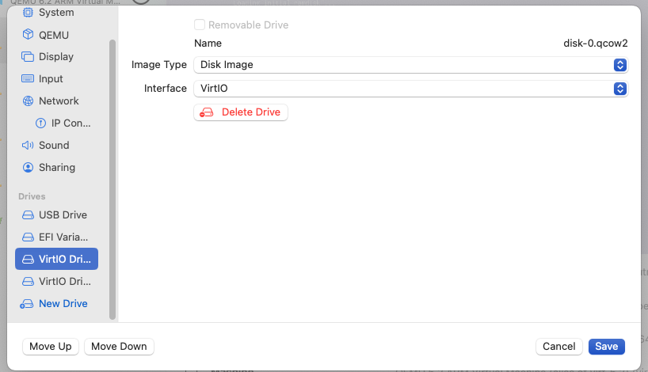Click the Sharing person icon
This screenshot has height=372, width=648.
[28, 167]
